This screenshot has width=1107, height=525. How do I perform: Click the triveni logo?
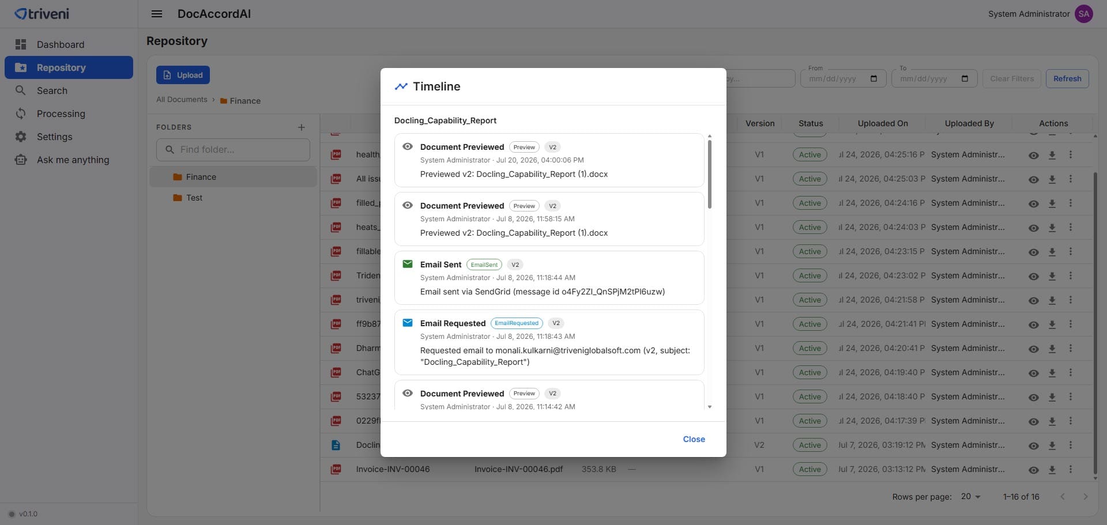point(42,14)
